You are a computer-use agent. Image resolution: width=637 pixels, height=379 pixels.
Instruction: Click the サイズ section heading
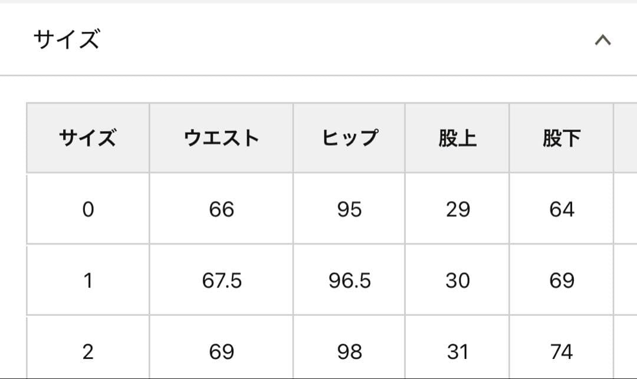[x=67, y=40]
